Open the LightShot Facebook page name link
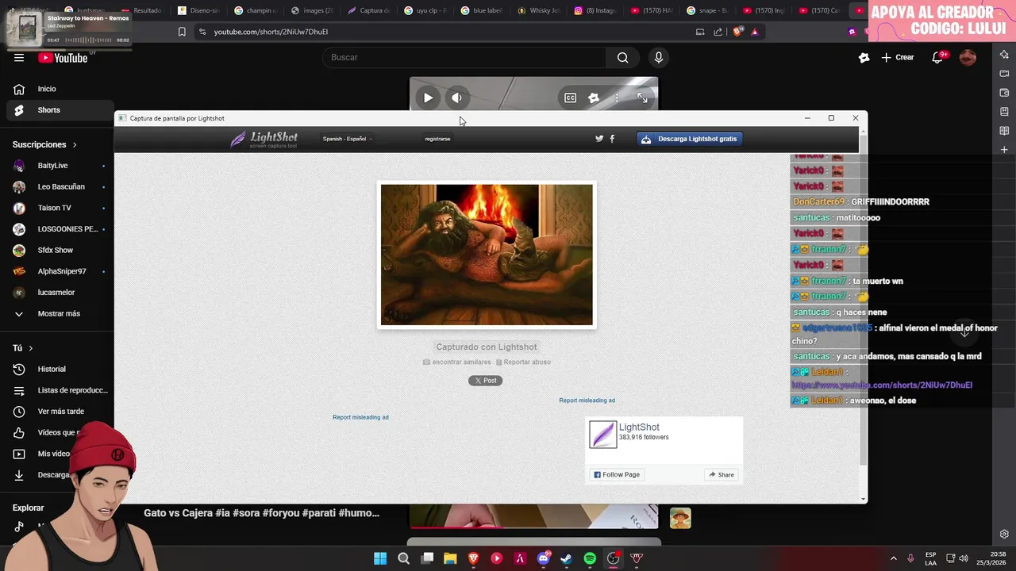1016x571 pixels. click(639, 427)
